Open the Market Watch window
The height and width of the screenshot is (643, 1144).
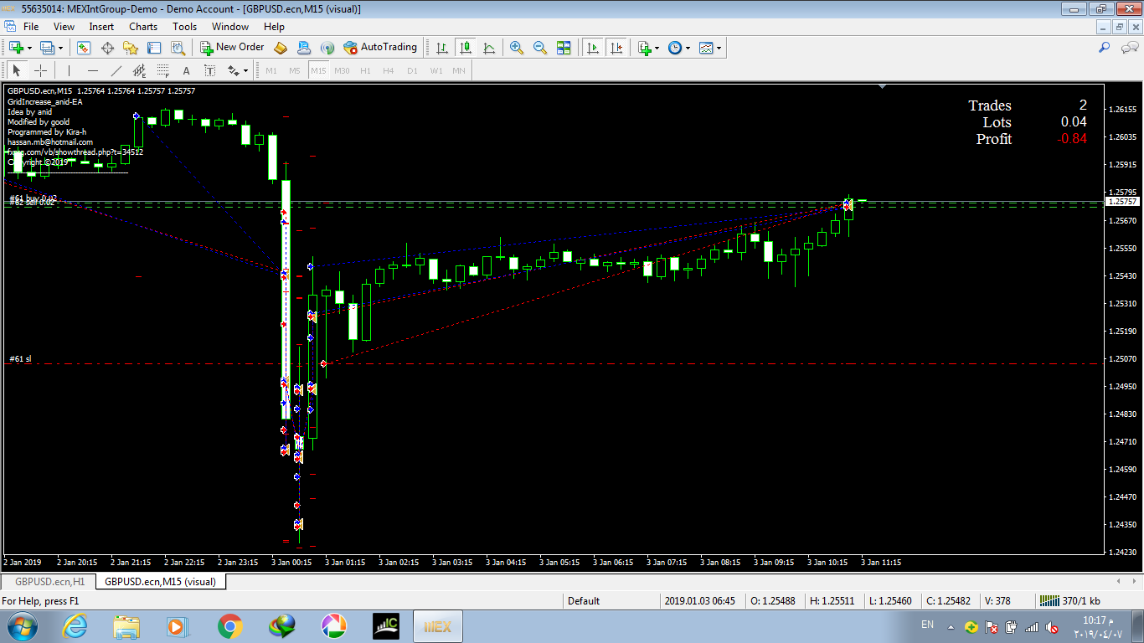[x=84, y=48]
